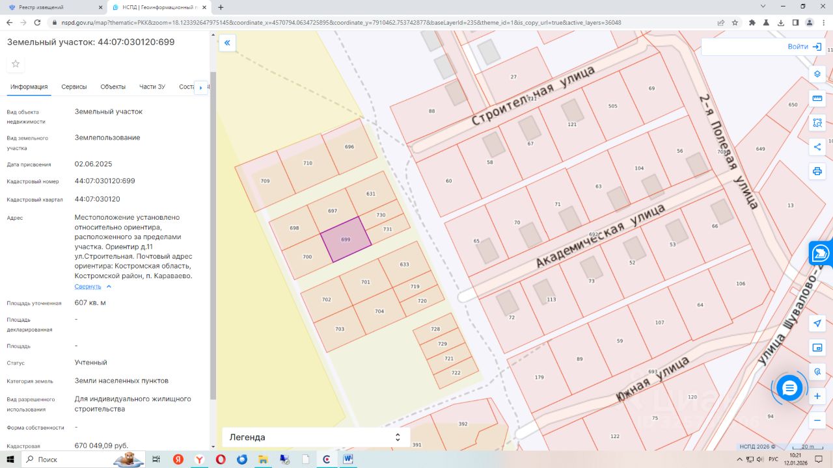This screenshot has width=833, height=468.
Task: Open Microsoft Word from the taskbar
Action: tap(348, 460)
